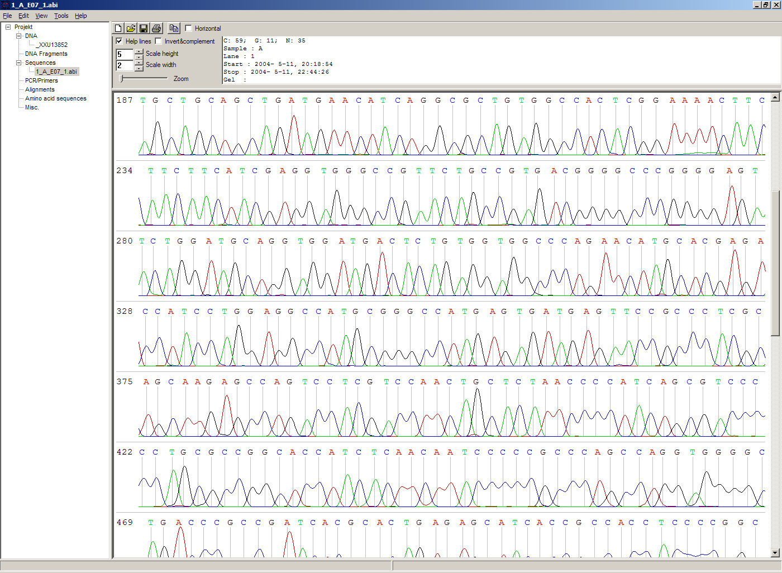This screenshot has width=782, height=573.
Task: Toggle the Invert&complement checkbox
Action: click(x=158, y=41)
